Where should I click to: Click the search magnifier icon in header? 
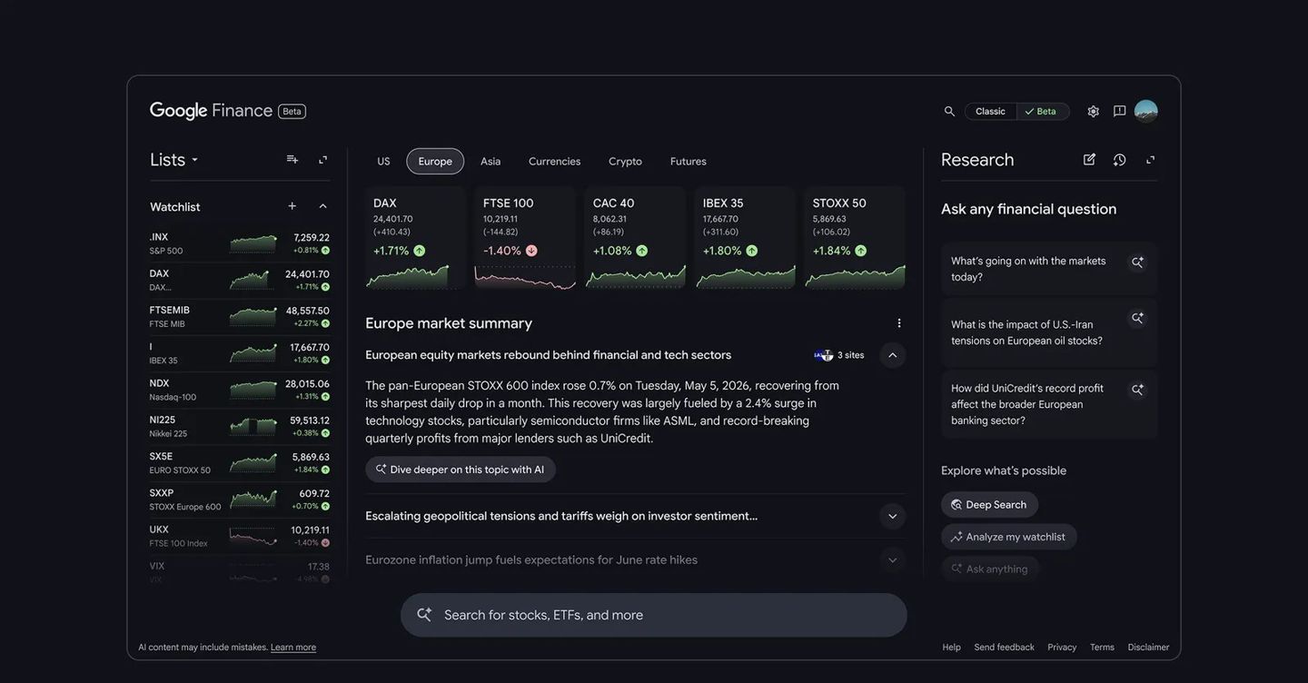coord(949,112)
